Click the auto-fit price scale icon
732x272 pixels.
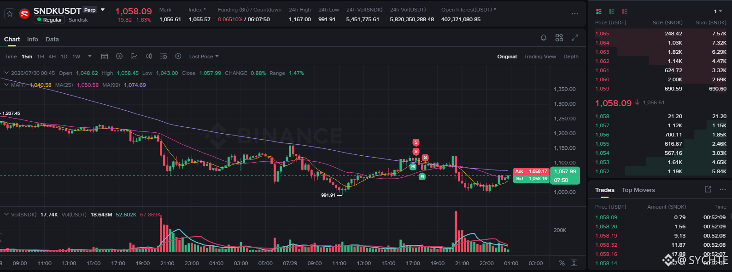tap(574, 263)
